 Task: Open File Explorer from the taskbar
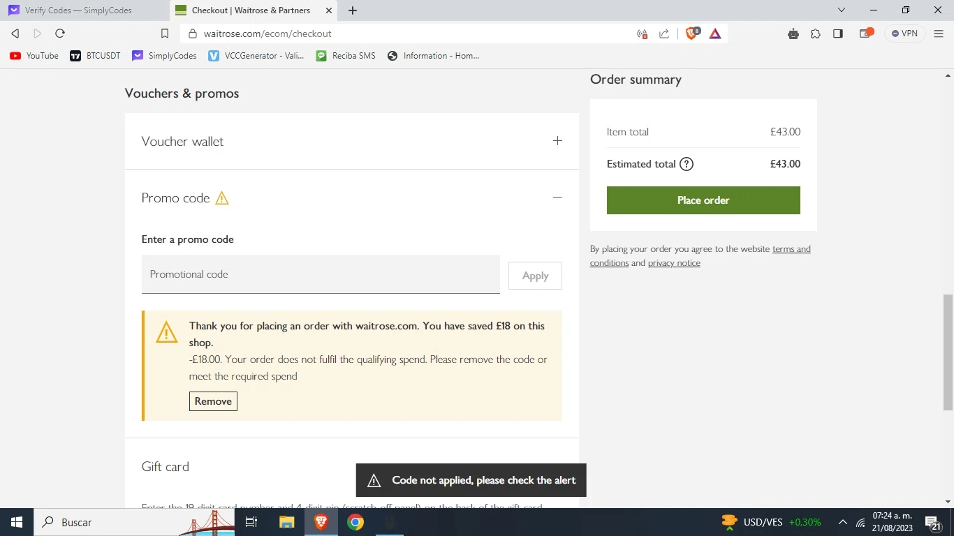(x=287, y=522)
